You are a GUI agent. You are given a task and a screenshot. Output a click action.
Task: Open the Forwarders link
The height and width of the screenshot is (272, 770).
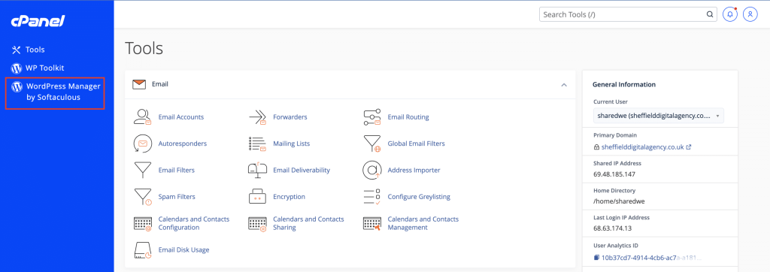coord(290,117)
